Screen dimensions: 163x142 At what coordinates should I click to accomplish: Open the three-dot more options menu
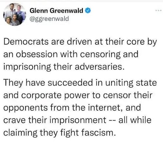[x=158, y=10]
